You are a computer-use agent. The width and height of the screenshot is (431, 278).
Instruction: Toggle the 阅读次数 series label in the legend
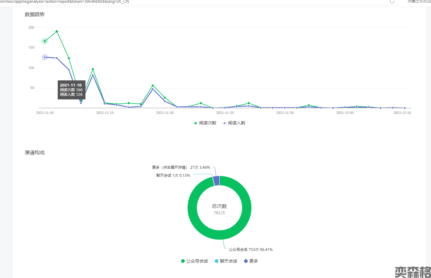(207, 123)
